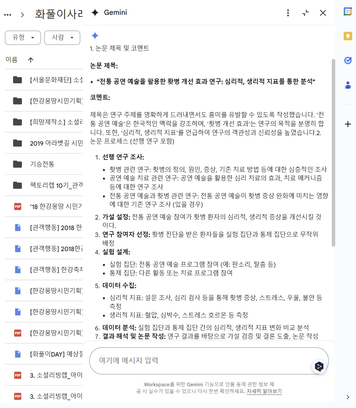This screenshot has width=356, height=408.
Task: Open Gemini panel more options menu
Action: [x=288, y=13]
